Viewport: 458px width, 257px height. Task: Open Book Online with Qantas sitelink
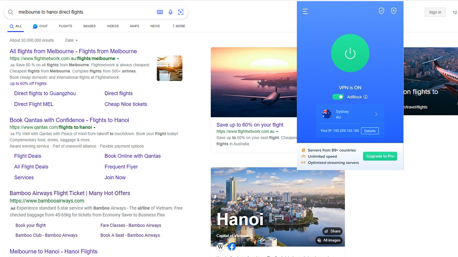(x=133, y=156)
